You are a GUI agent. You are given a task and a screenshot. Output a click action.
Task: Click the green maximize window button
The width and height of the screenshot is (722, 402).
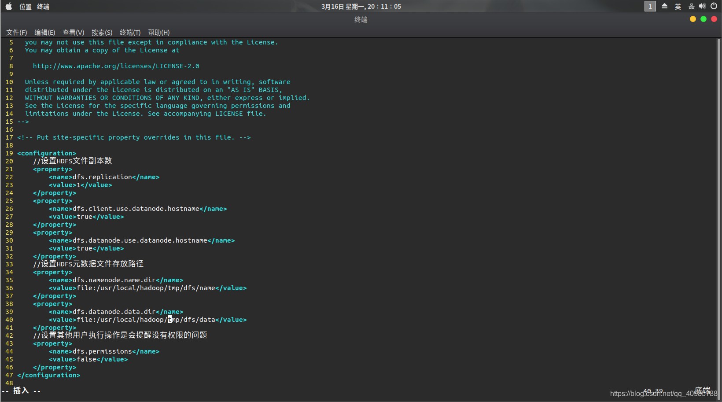click(704, 19)
